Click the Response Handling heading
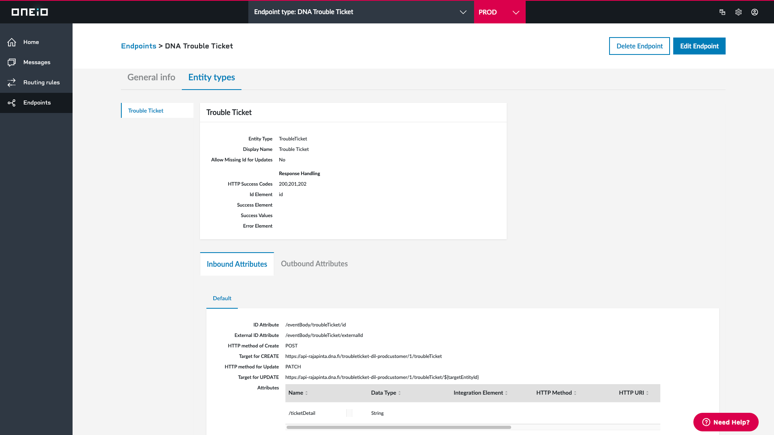This screenshot has height=435, width=774. [300, 174]
